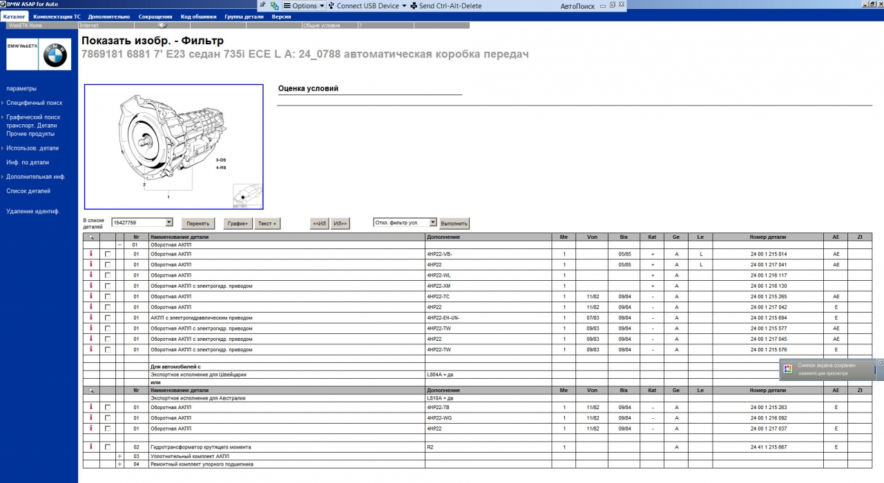Click the BMW roundel logo
Image resolution: width=884 pixels, height=483 pixels.
tap(55, 55)
